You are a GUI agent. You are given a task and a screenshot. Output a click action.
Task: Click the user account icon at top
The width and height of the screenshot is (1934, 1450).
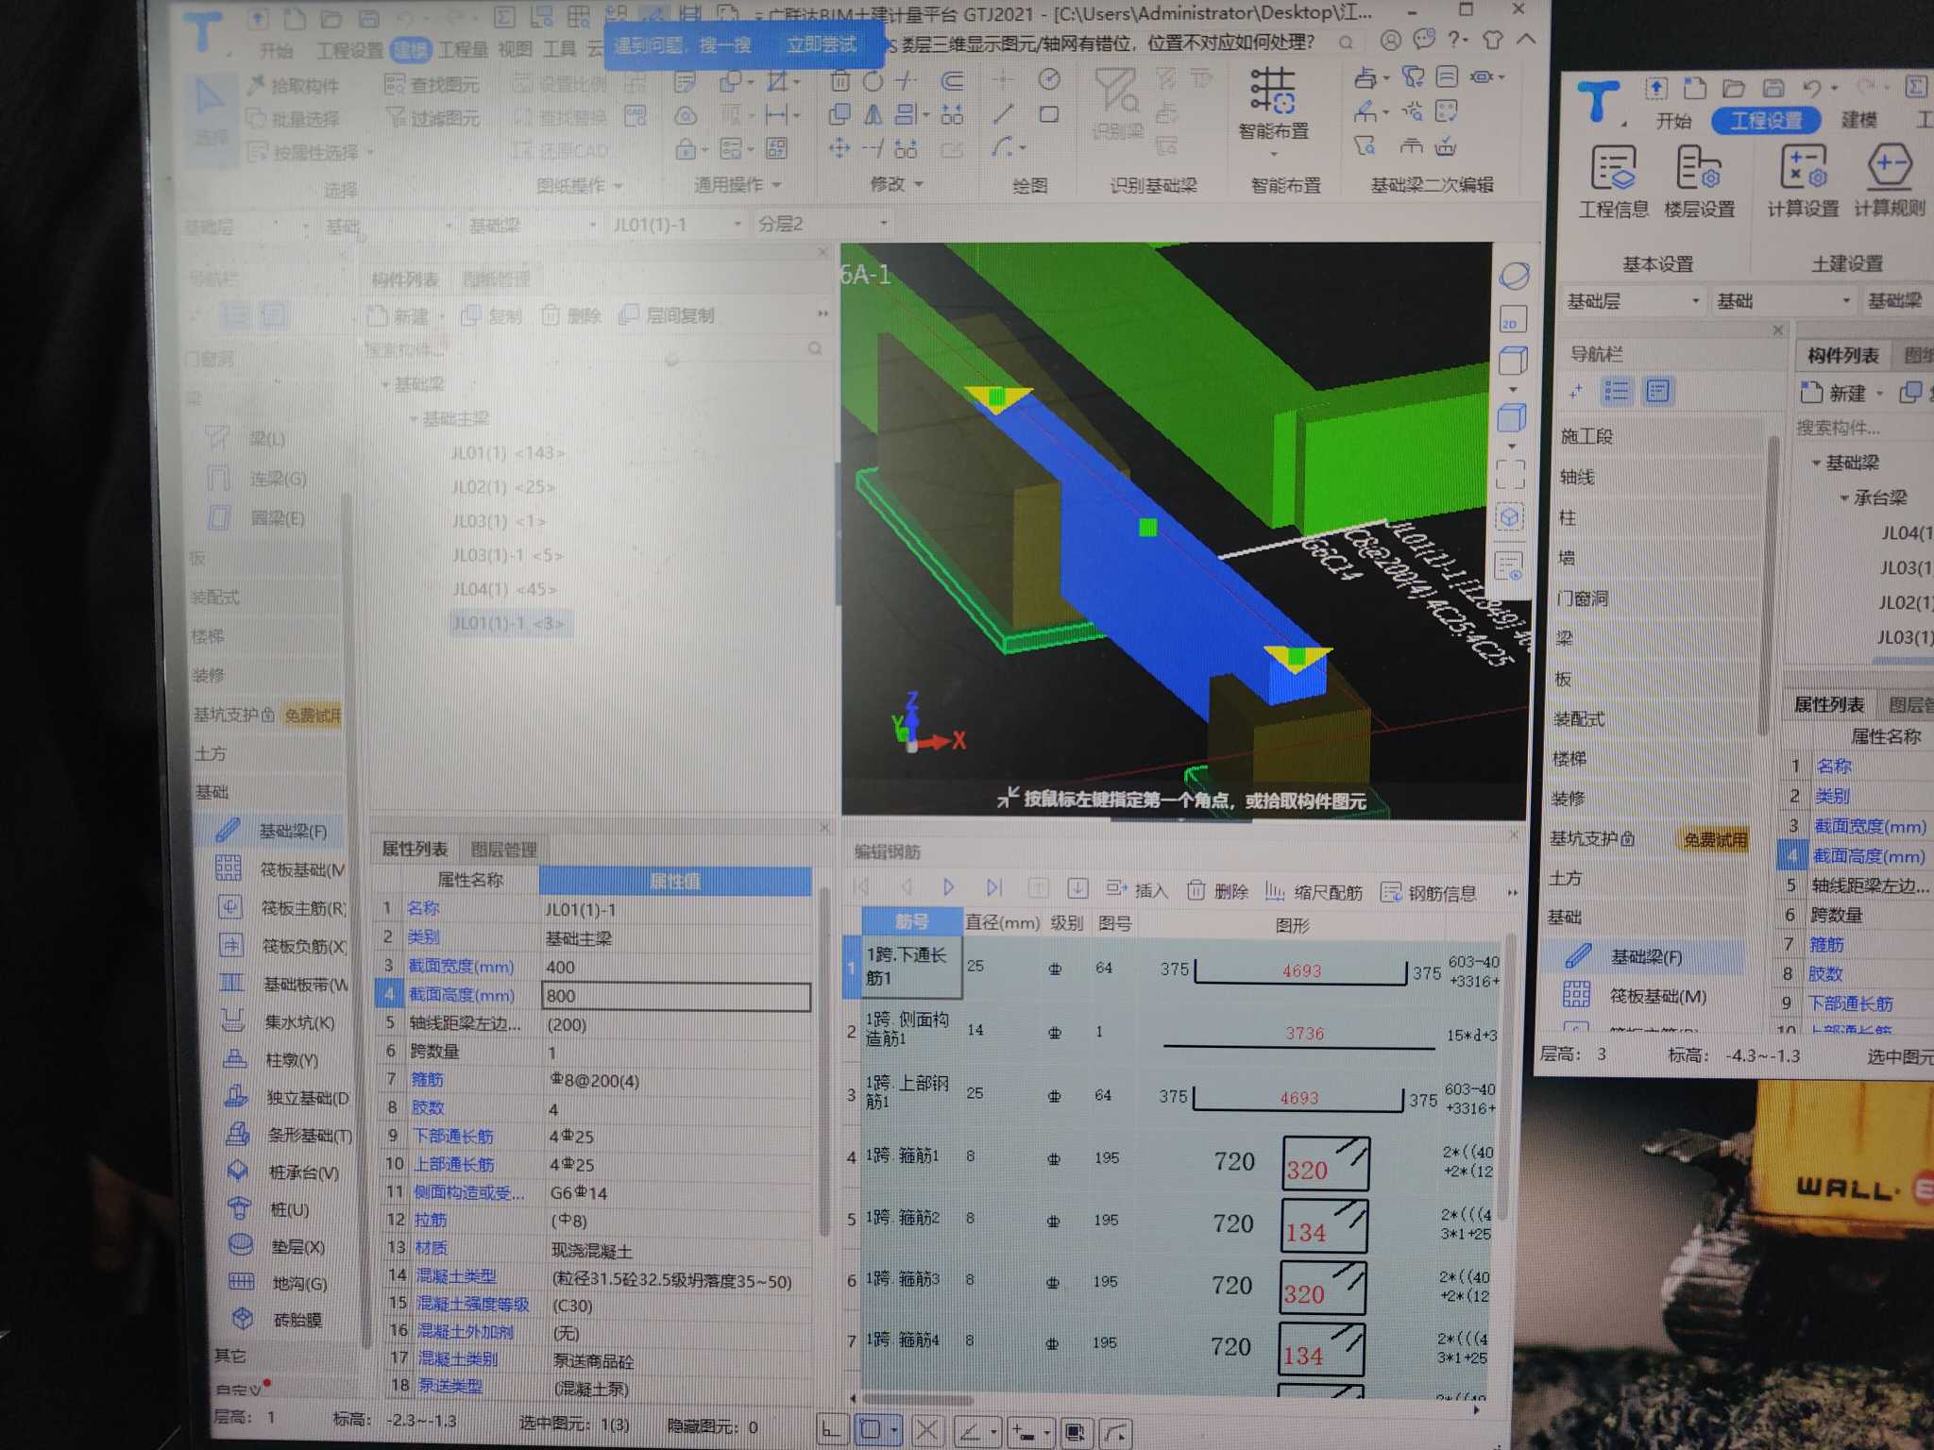point(1390,41)
